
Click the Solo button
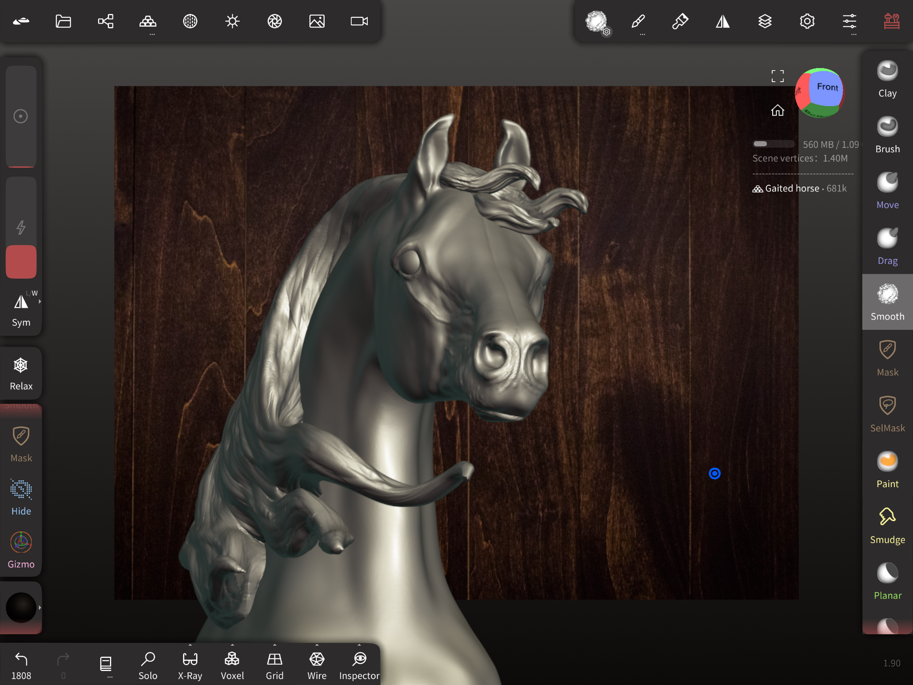pyautogui.click(x=148, y=665)
